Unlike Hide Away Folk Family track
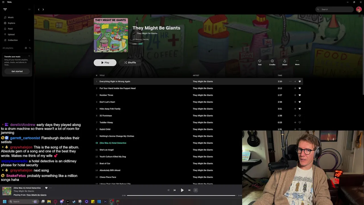 pyautogui.click(x=300, y=109)
